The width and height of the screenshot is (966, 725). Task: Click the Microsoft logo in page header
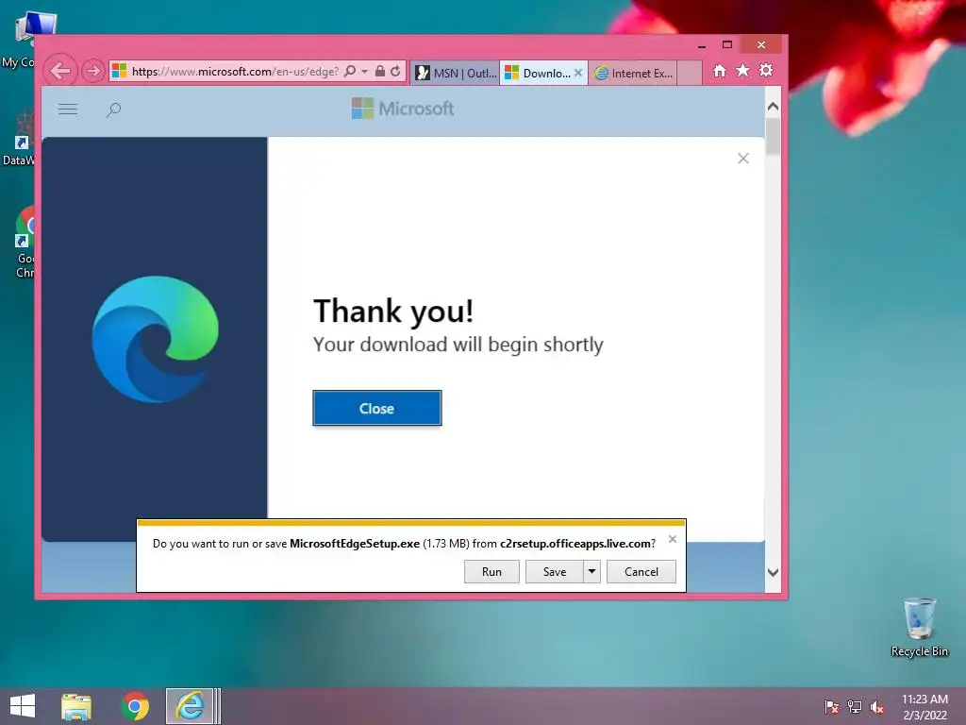(x=403, y=109)
